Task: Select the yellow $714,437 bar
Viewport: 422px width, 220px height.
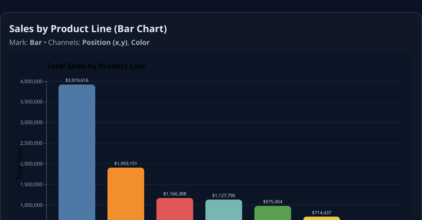Action: coord(321,218)
